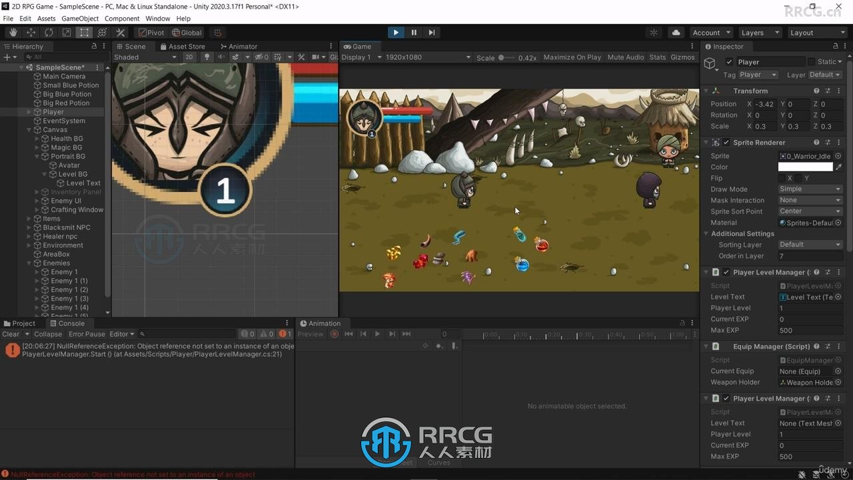
Task: Toggle Global handle rotation
Action: 186,32
